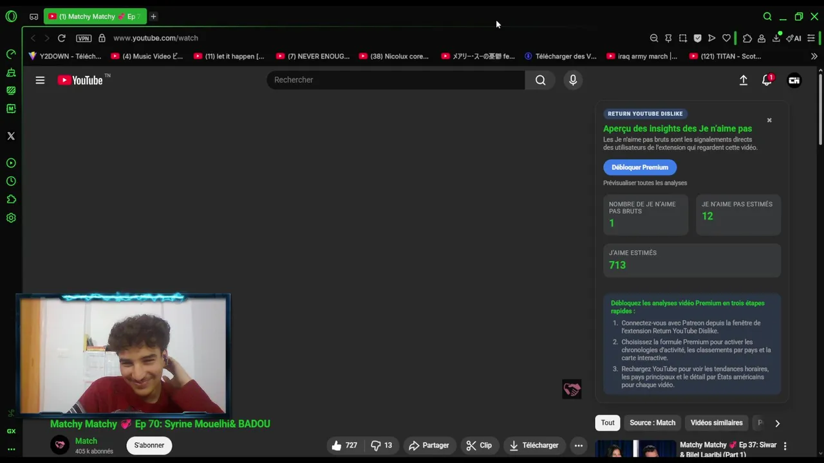Take a snapshot with the capture icon
Screen dimensions: 824x463
coord(683,38)
